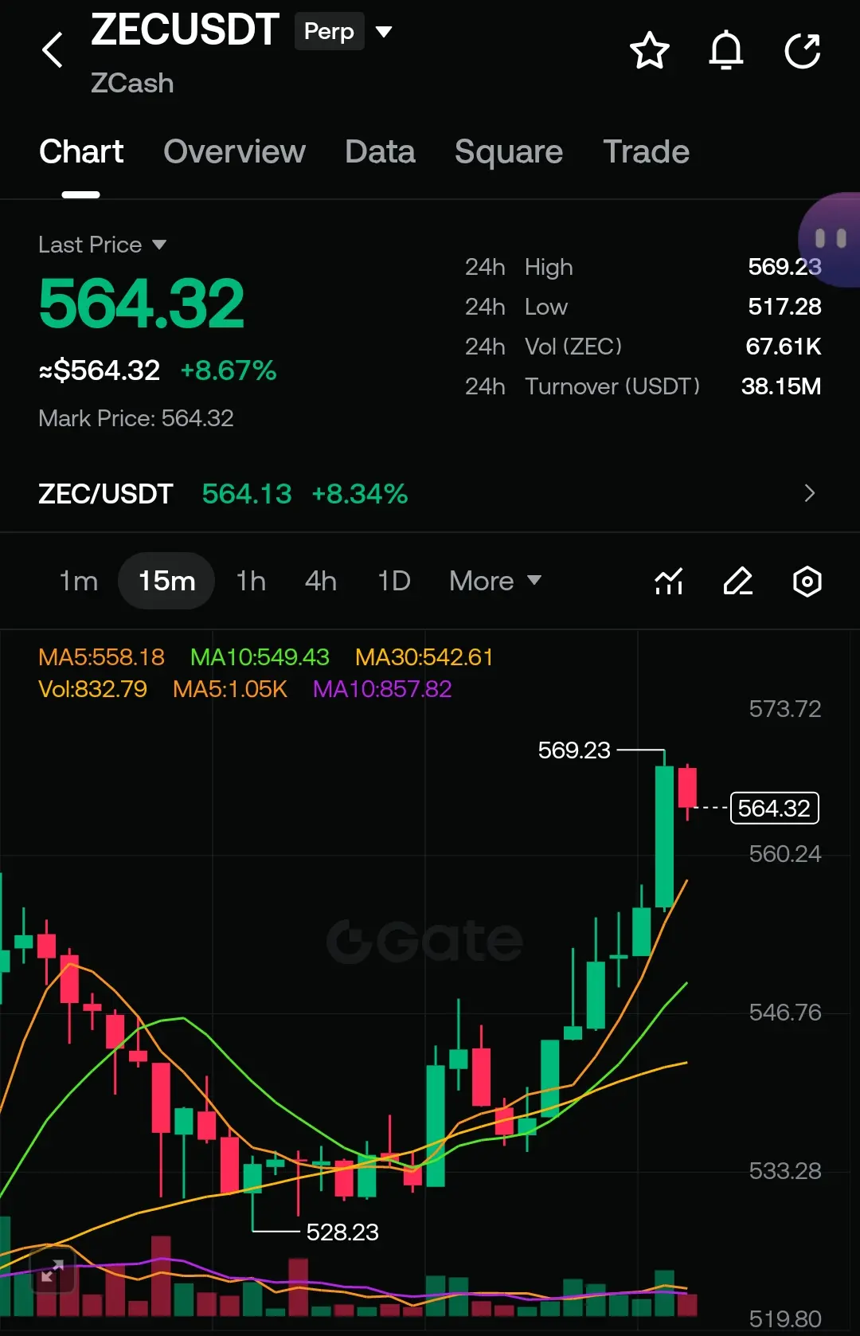Tap the volume MA5:1.05K label

pos(229,689)
